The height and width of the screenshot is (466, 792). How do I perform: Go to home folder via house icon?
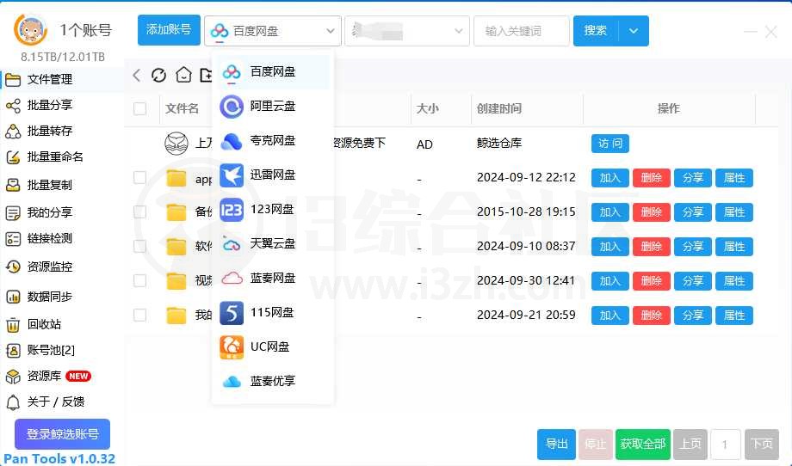pyautogui.click(x=183, y=75)
